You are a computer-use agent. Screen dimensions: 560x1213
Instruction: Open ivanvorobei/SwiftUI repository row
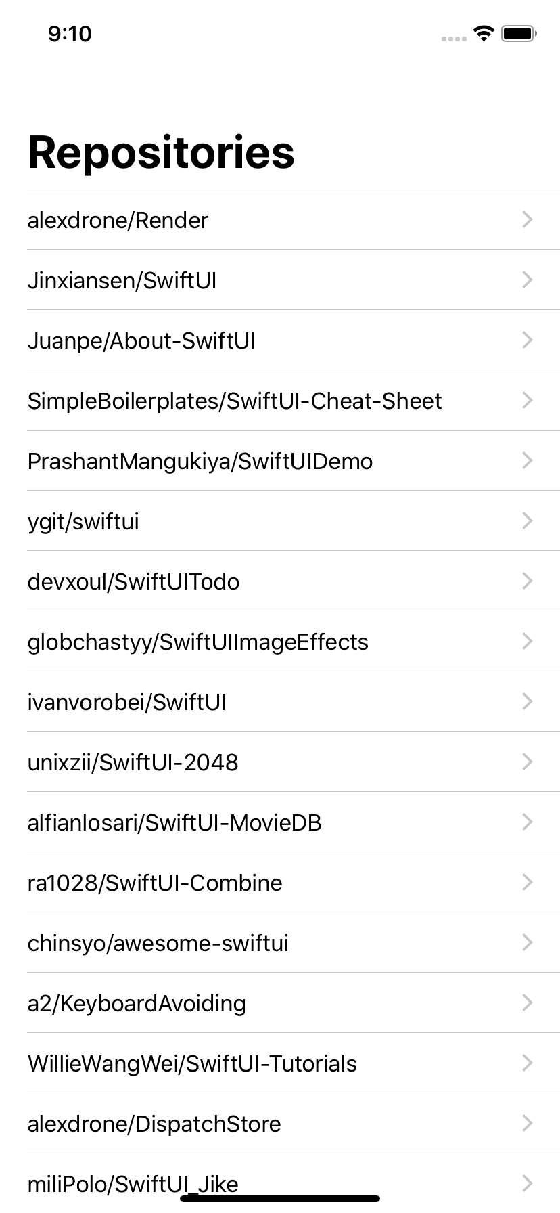tap(127, 702)
